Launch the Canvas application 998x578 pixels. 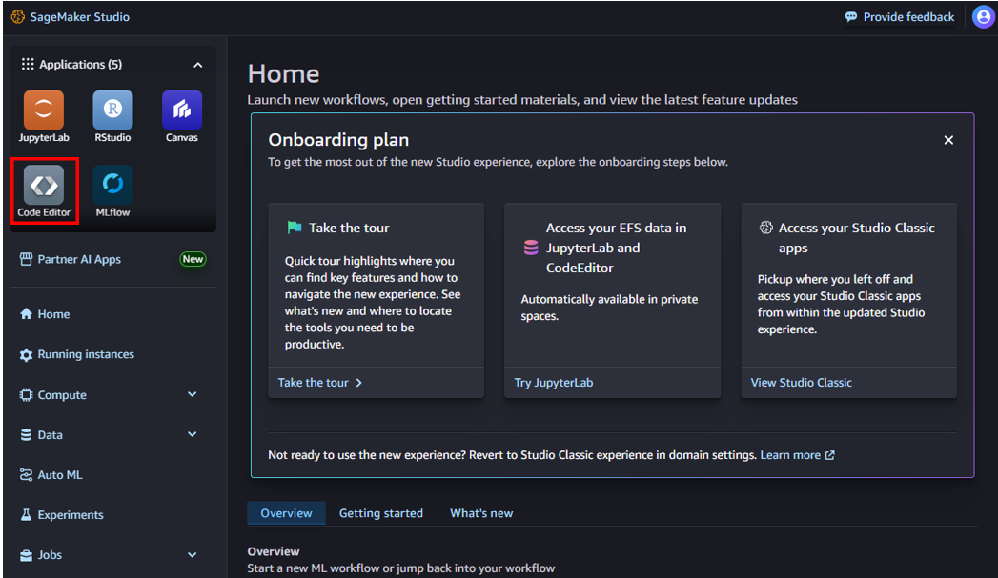(181, 115)
